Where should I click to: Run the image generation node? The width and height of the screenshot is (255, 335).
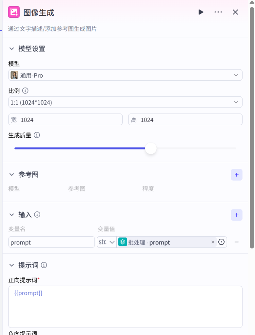pyautogui.click(x=201, y=12)
